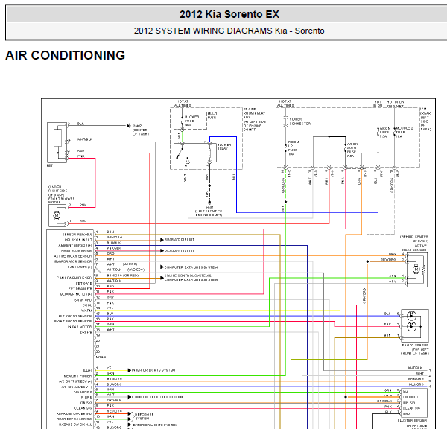The width and height of the screenshot is (447, 429).
Task: Click the "BLOWER MOTOR(+)" pin label
Action: pos(76,294)
